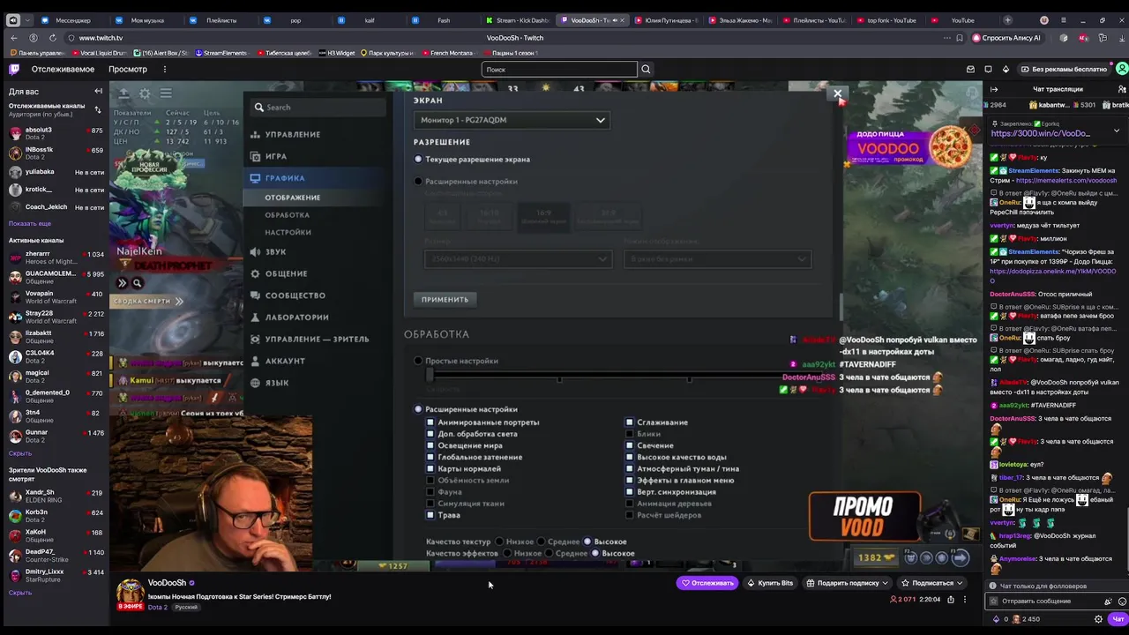Viewport: 1129px width, 635px height.
Task: Open stream options three-dot menu
Action: coord(964,600)
